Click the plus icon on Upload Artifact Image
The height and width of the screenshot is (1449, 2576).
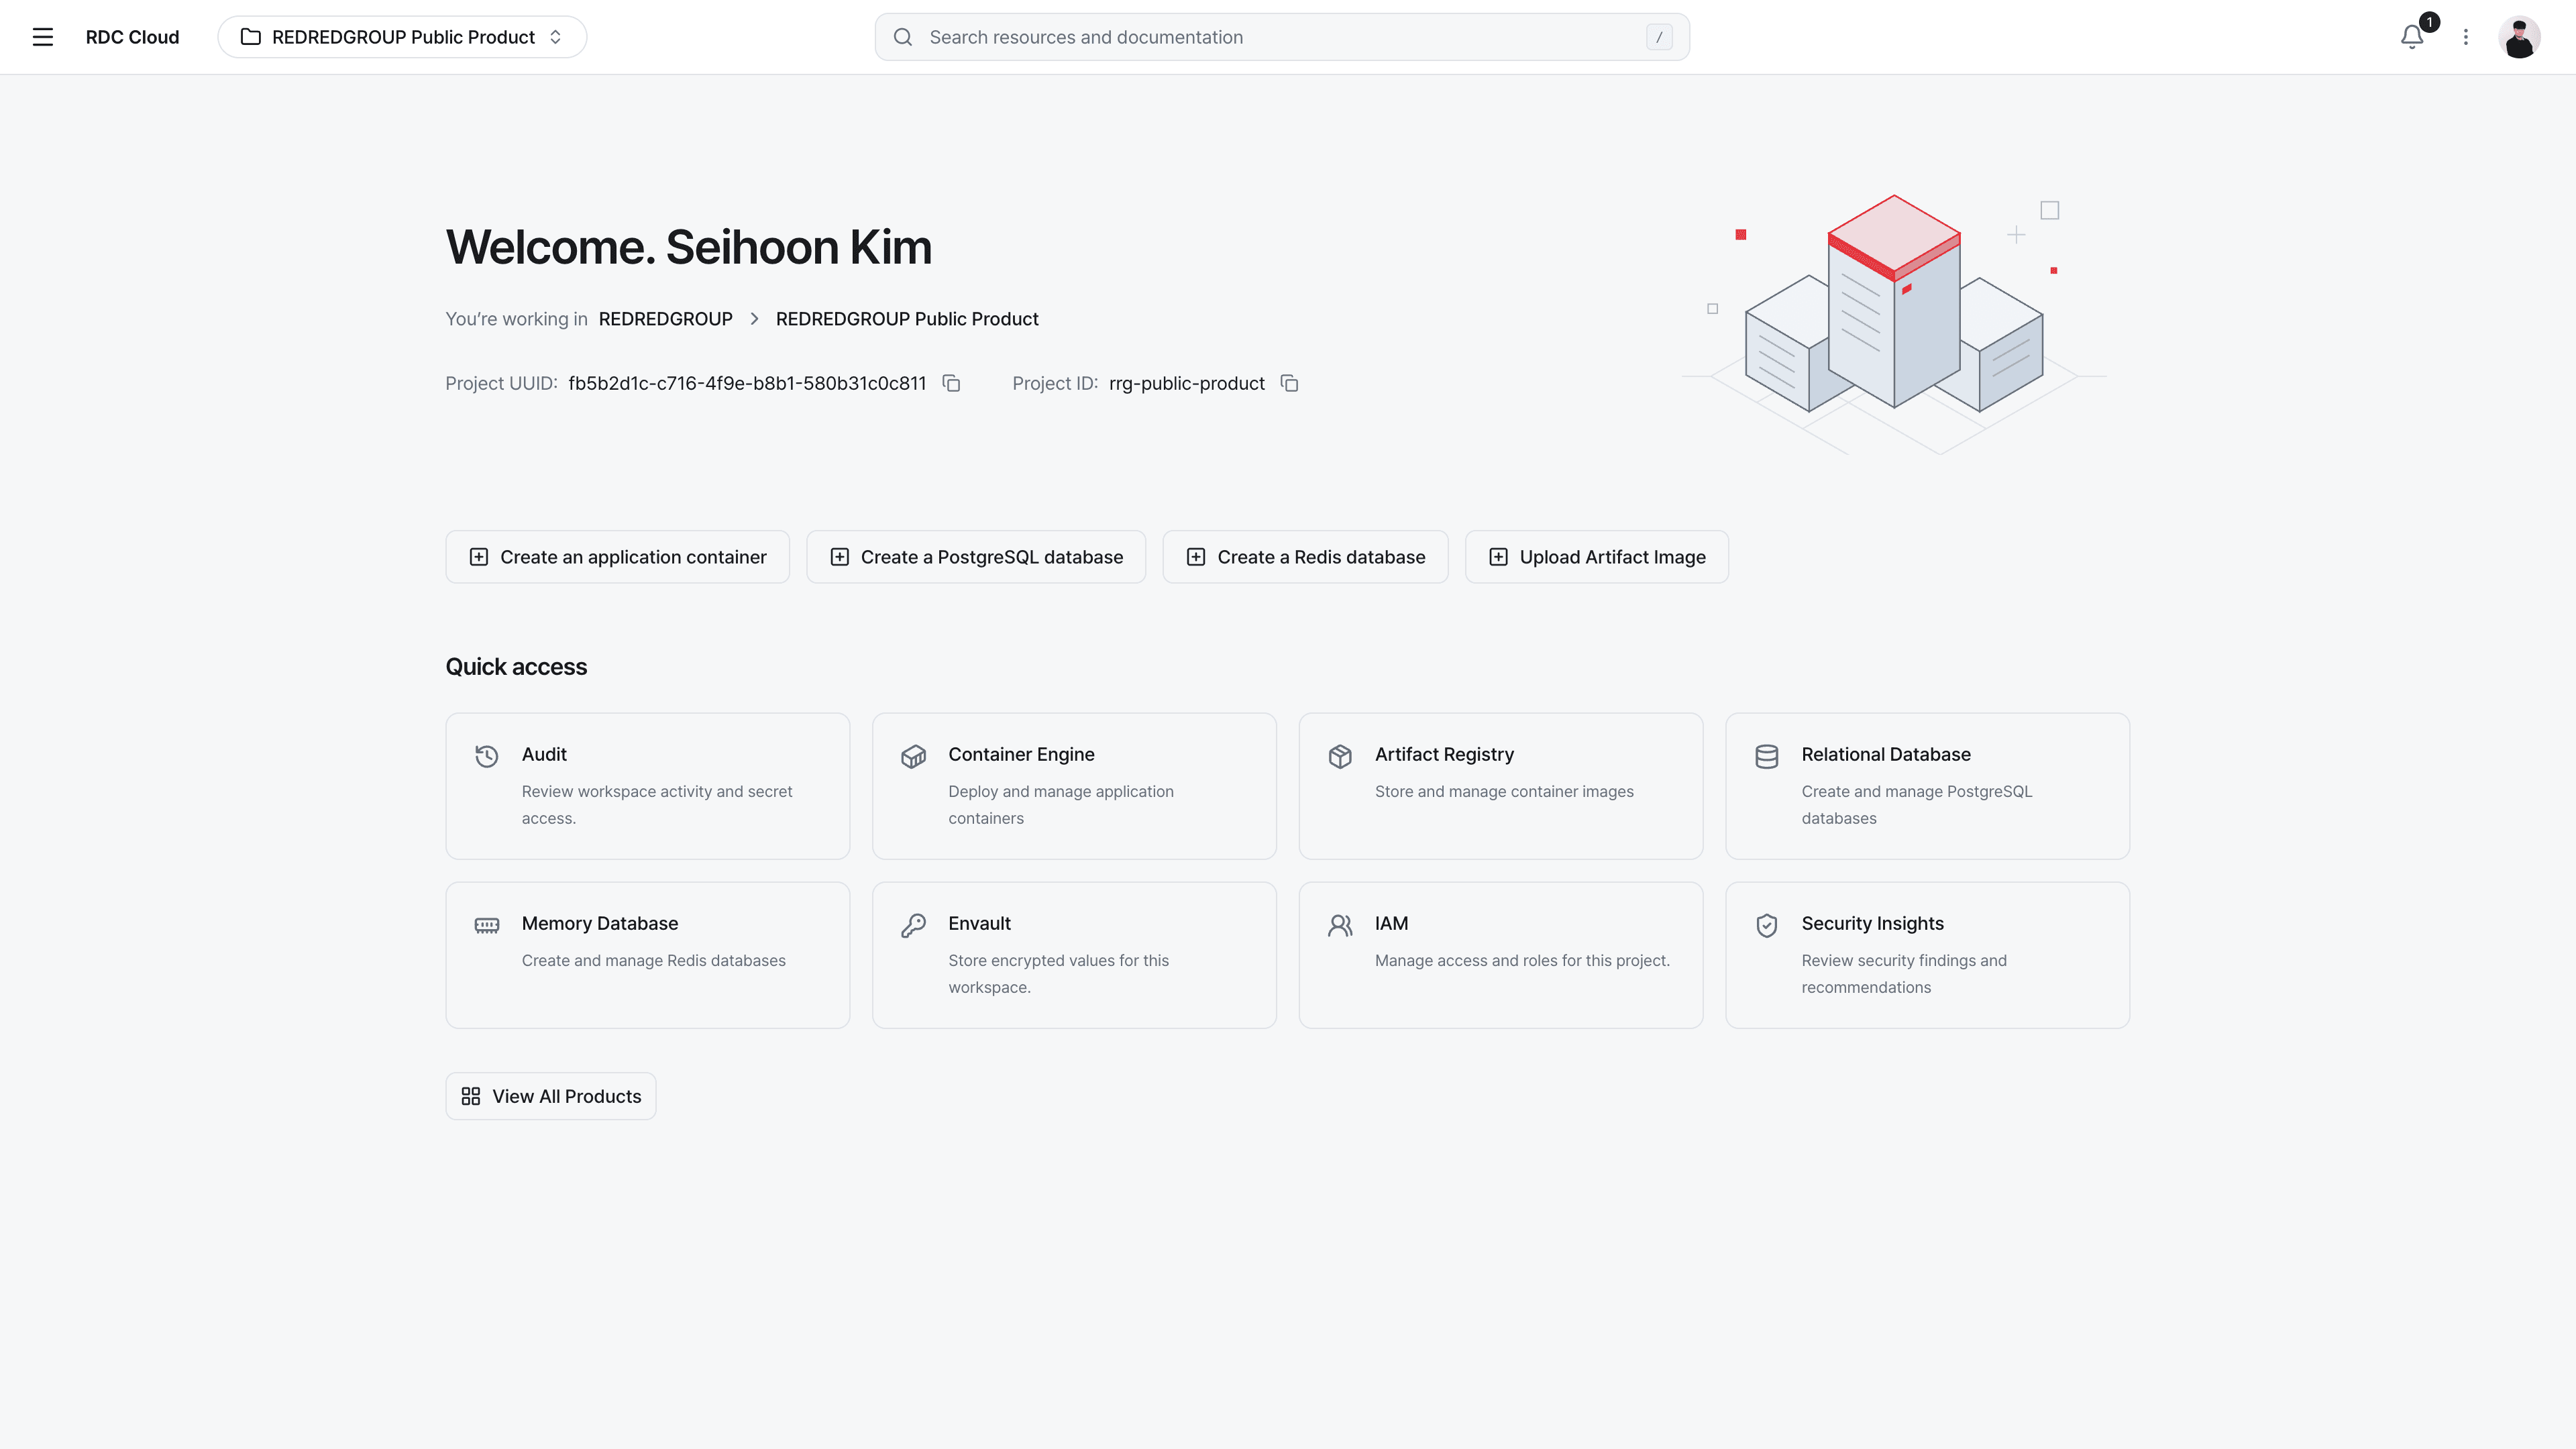(1498, 557)
